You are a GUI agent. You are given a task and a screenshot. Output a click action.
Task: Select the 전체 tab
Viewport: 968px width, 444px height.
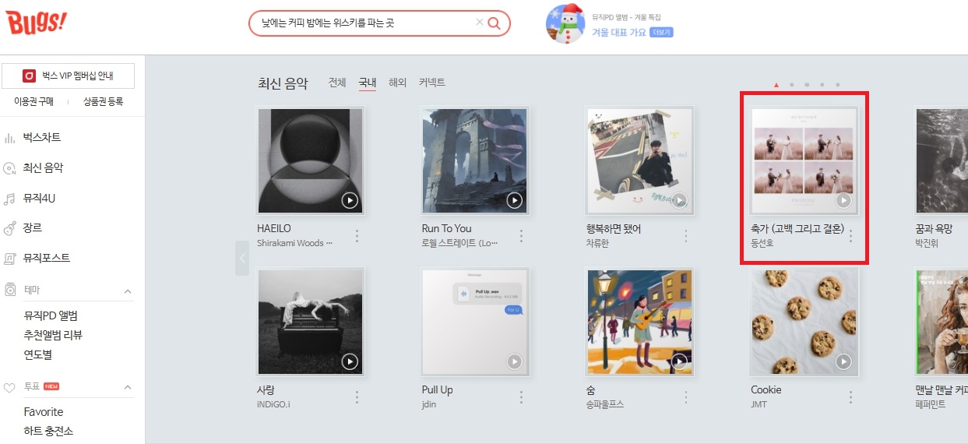coord(337,83)
